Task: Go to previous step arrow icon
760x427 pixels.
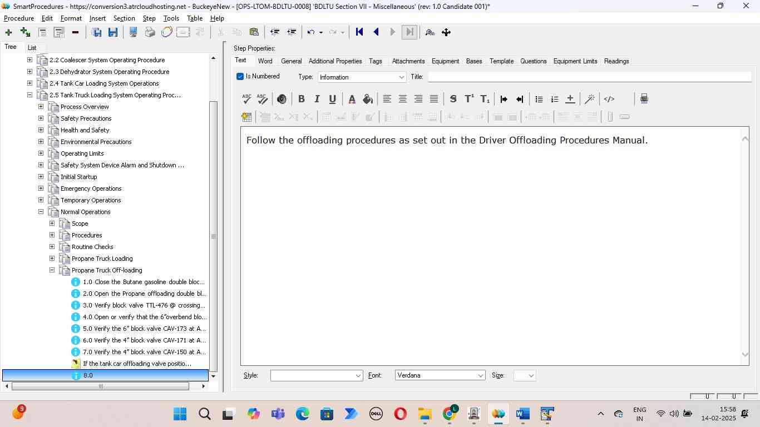Action: tap(376, 32)
